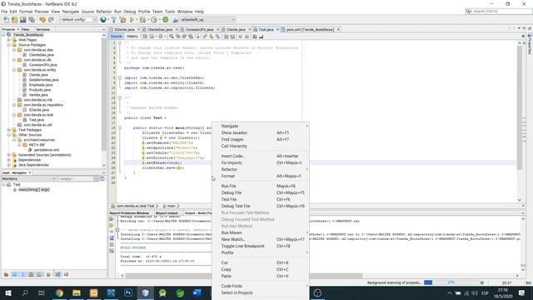Image resolution: width=533 pixels, height=300 pixels.
Task: Click the Source view button
Action: pos(117,37)
